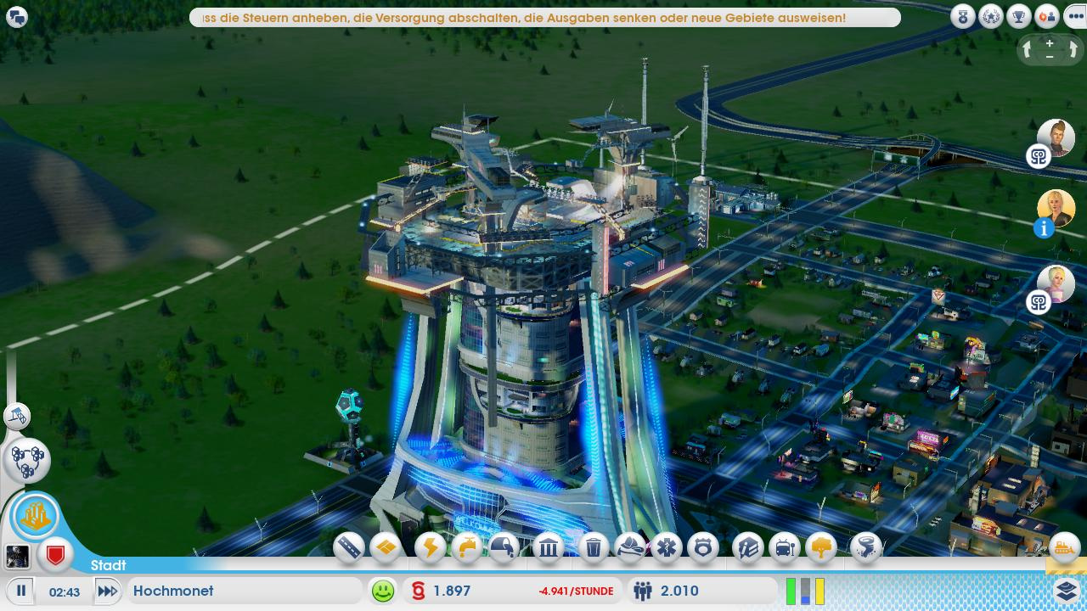Zoom in with plus control
1087x611 pixels.
[x=1050, y=43]
